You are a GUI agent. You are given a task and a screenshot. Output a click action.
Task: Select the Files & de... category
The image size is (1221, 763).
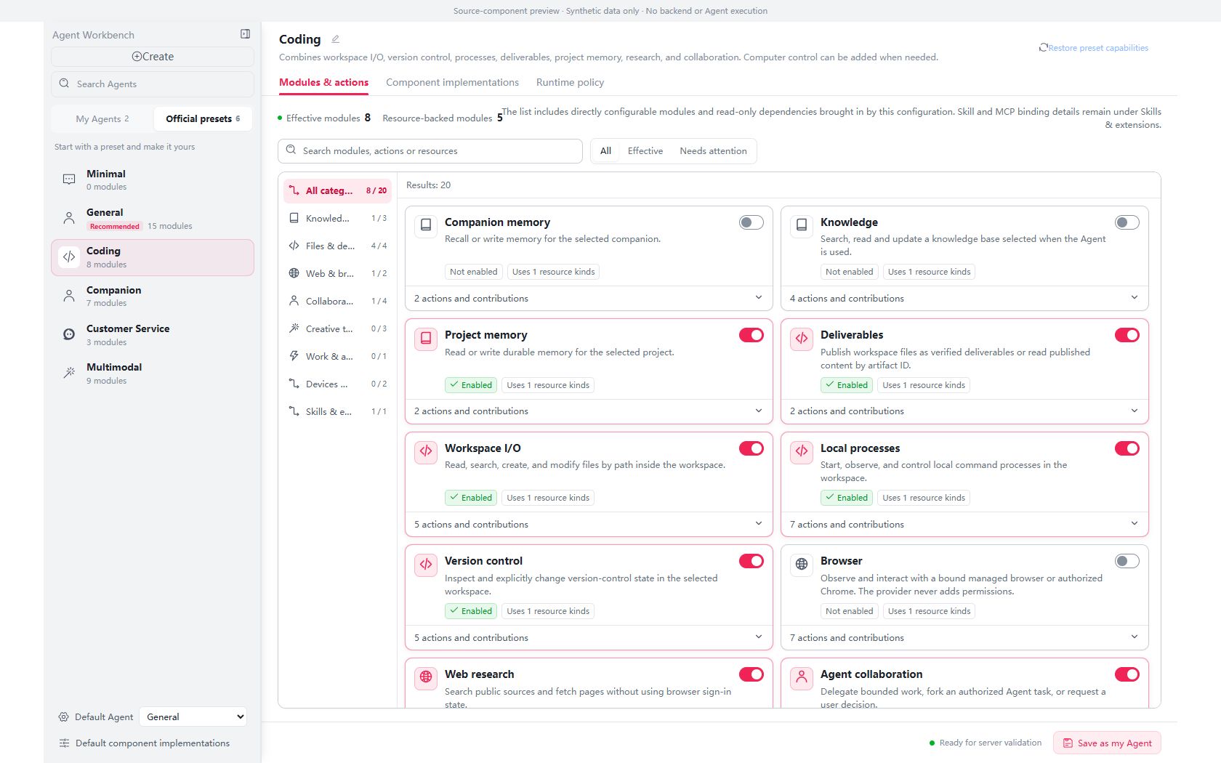(337, 246)
